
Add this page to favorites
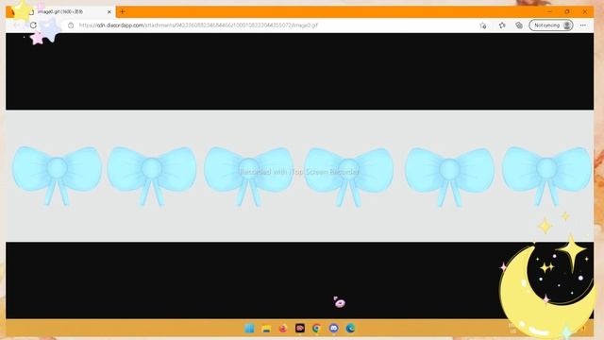tap(482, 25)
